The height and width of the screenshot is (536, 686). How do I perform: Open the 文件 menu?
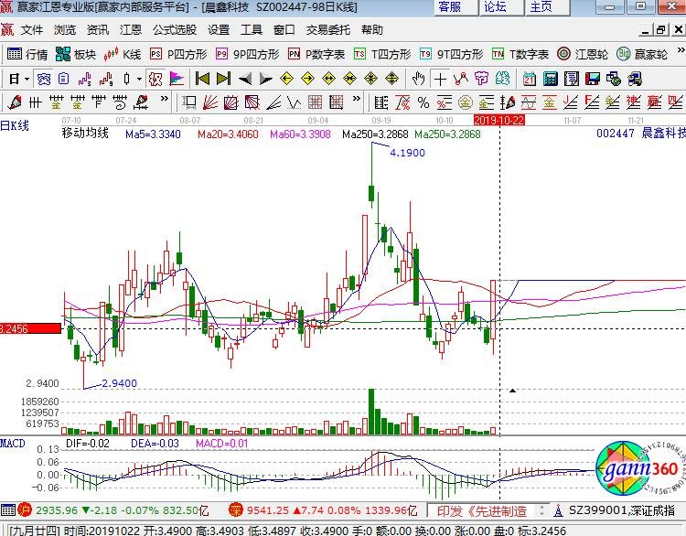(x=32, y=30)
